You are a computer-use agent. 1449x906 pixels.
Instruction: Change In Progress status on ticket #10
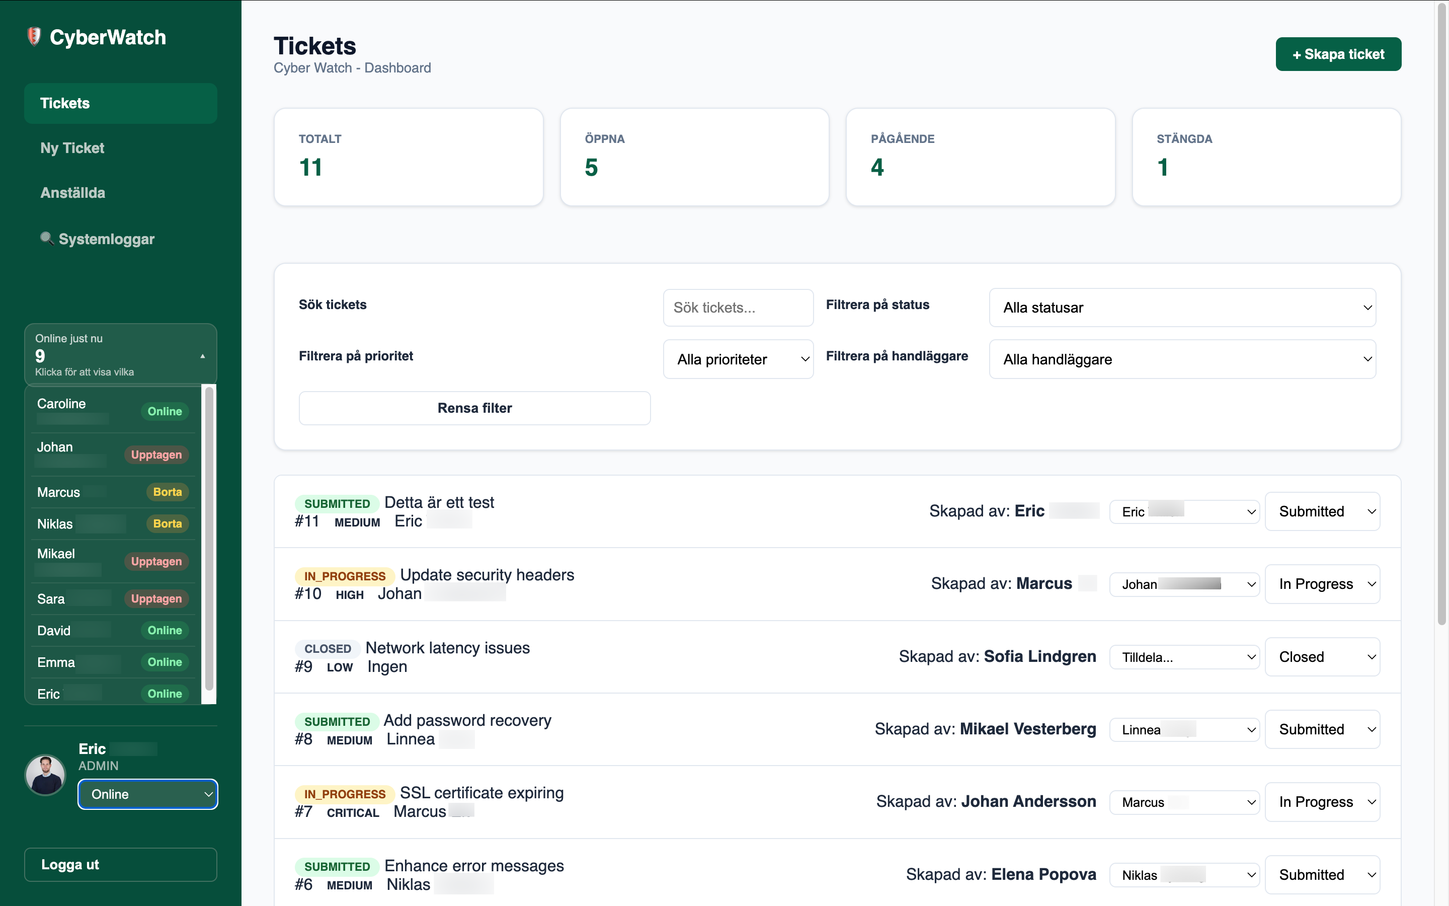tap(1323, 584)
